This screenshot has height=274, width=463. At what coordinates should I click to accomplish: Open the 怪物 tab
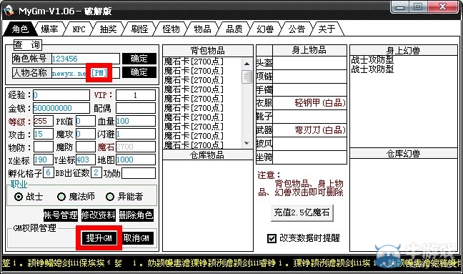tap(171, 29)
